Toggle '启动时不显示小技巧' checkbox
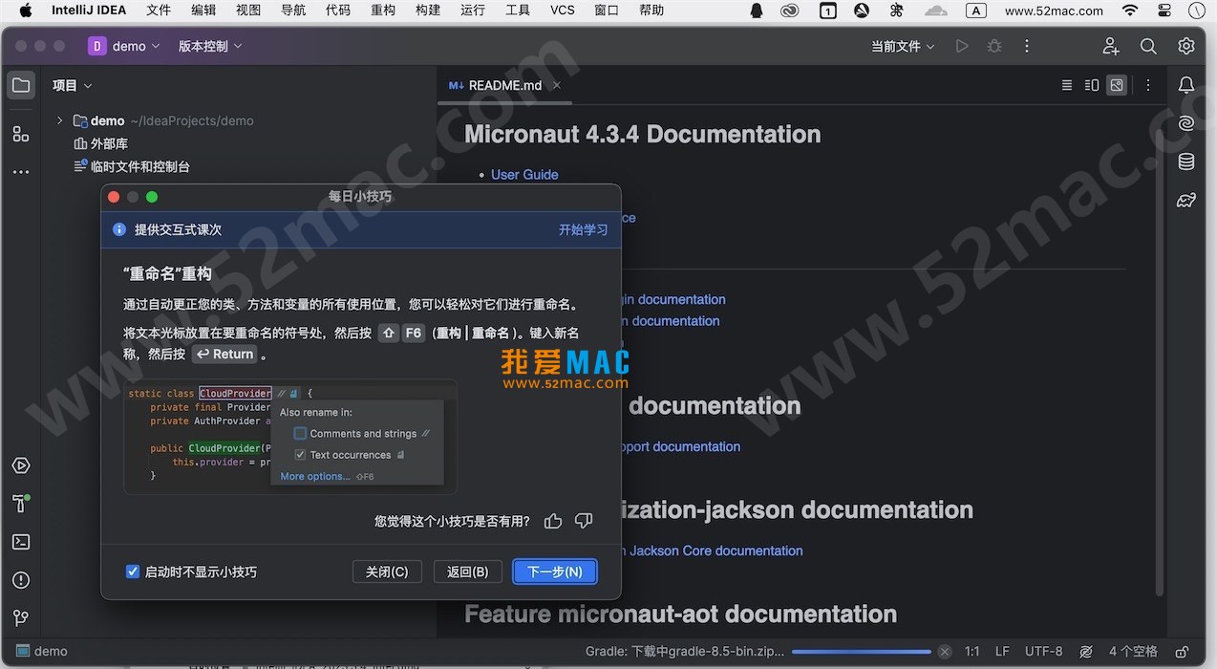This screenshot has height=669, width=1217. point(133,572)
